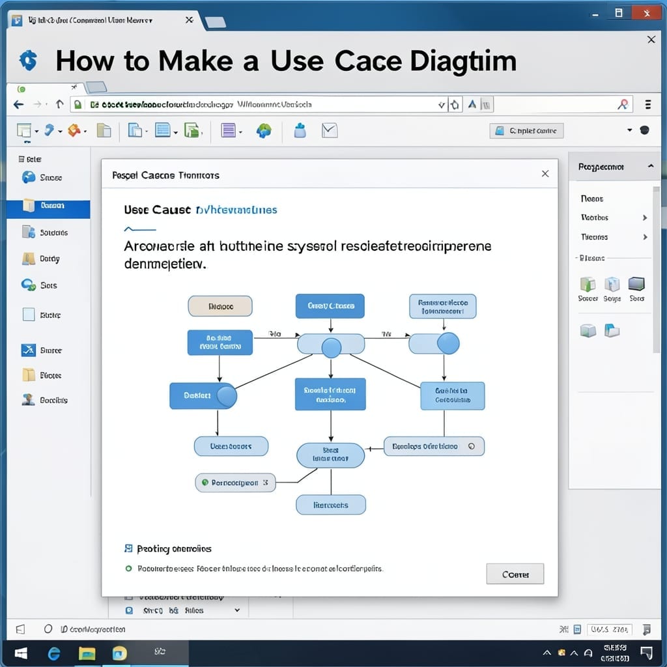Open the address bar history dropdown chevron

(x=442, y=105)
